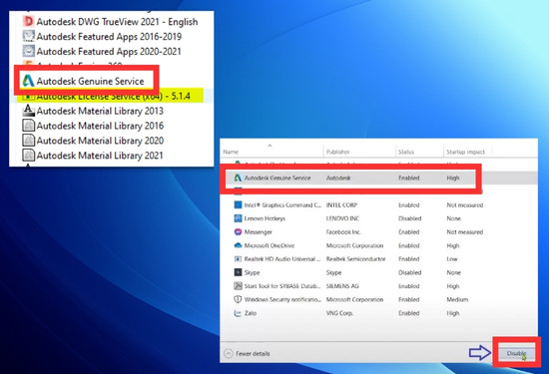
Task: Select Autodesk Material Library 2016 entry
Action: (100, 126)
